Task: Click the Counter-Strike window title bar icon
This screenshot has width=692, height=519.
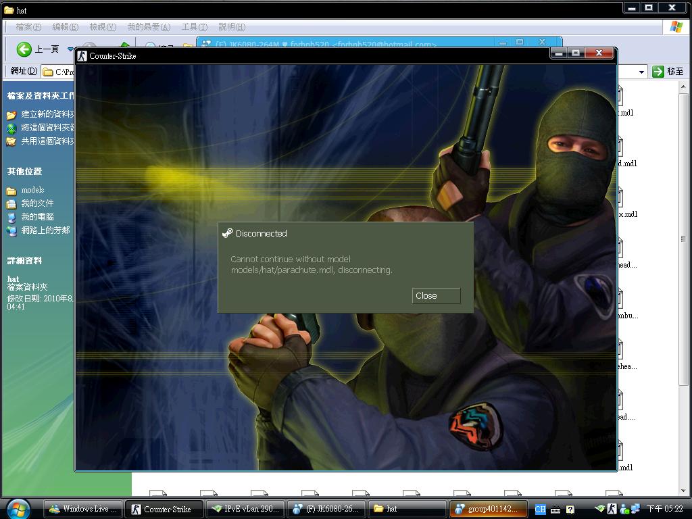Action: pyautogui.click(x=82, y=56)
